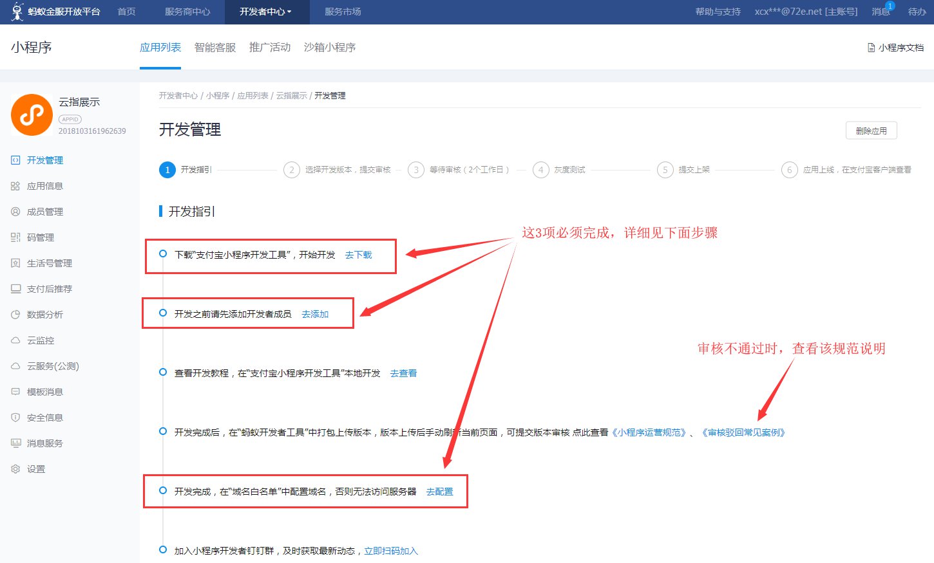
Task: Click step 6 应用上线 circle
Action: [x=790, y=170]
